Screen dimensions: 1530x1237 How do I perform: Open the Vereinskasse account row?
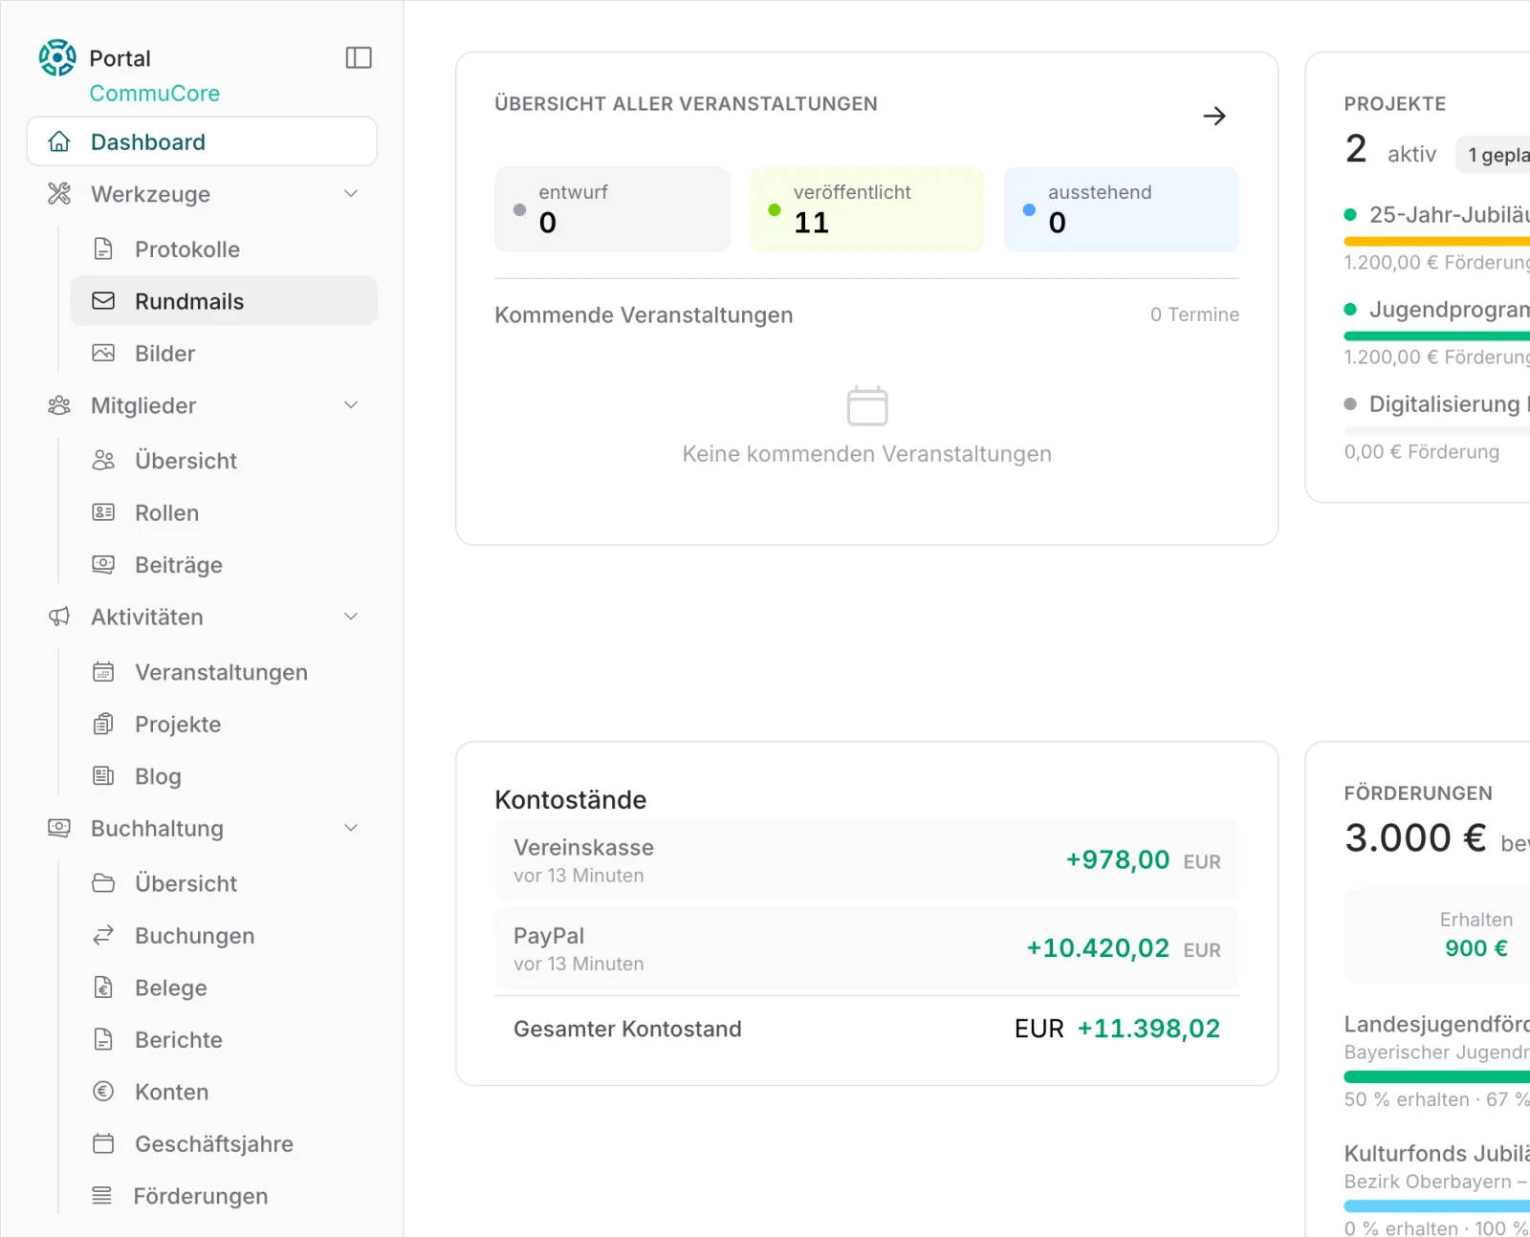click(866, 859)
